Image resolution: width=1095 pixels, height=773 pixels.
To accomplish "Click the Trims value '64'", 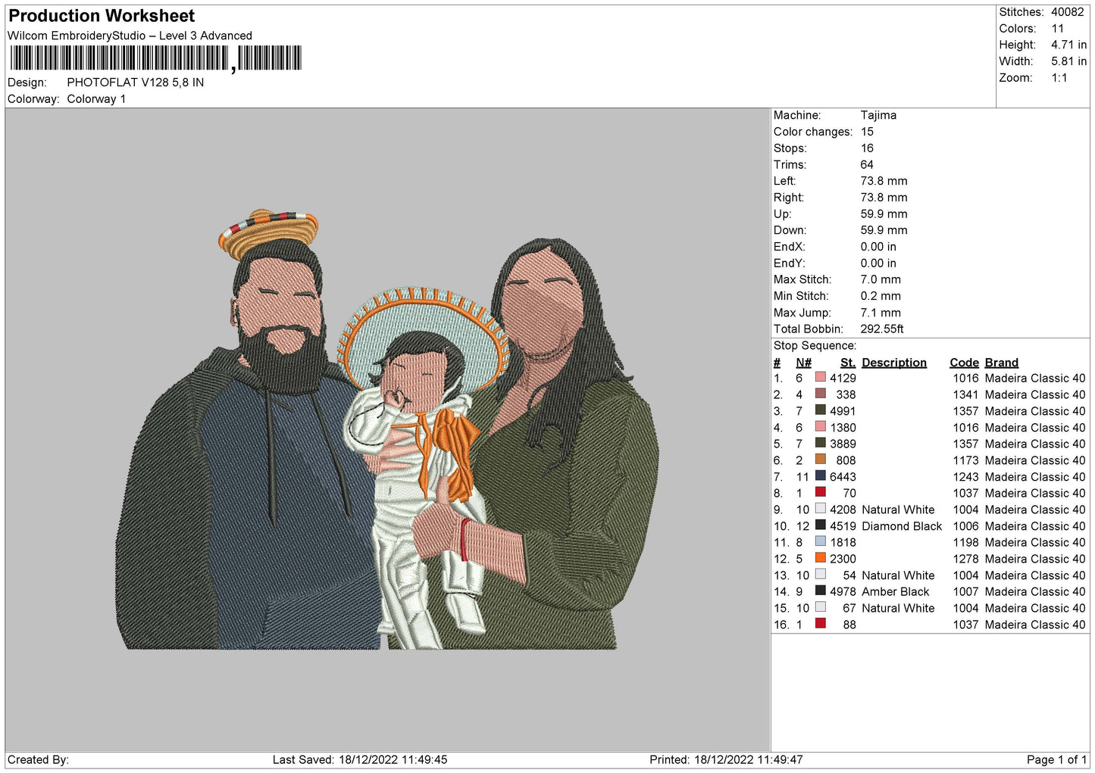I will pos(867,164).
